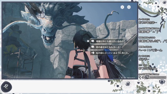
Task: Click the gurel username above お疲れ様 message
Action: [x=149, y=28]
